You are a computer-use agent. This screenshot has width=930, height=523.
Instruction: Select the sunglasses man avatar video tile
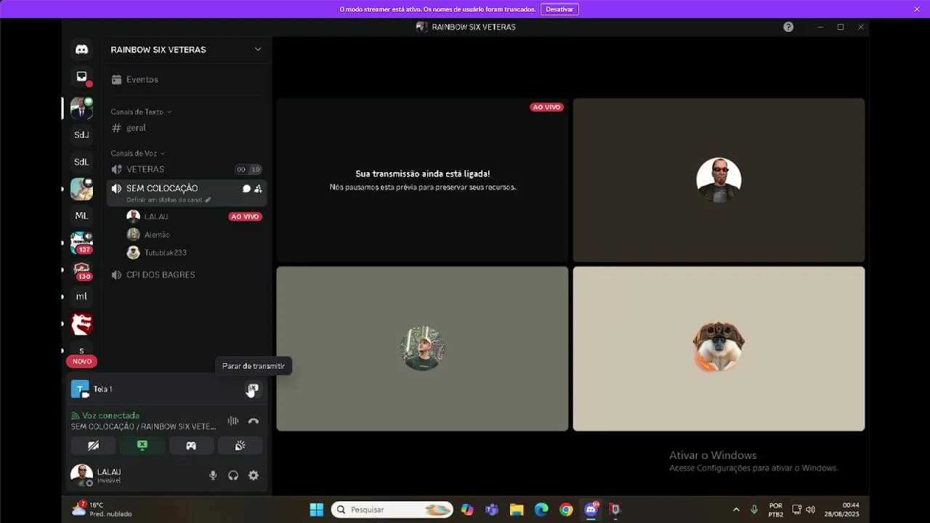coord(719,180)
